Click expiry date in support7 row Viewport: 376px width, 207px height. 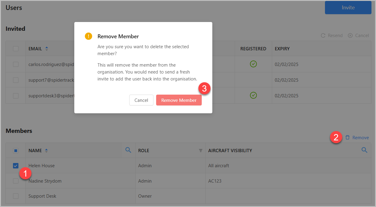coord(286,80)
